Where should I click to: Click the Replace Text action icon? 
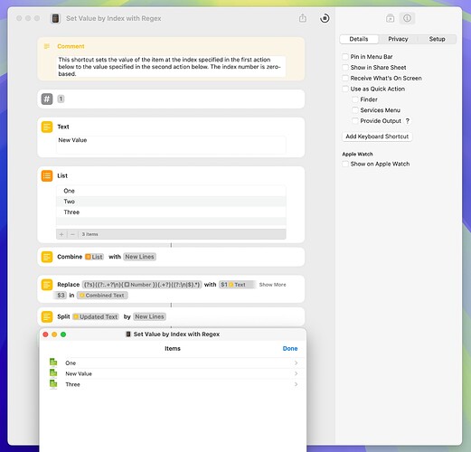(47, 285)
